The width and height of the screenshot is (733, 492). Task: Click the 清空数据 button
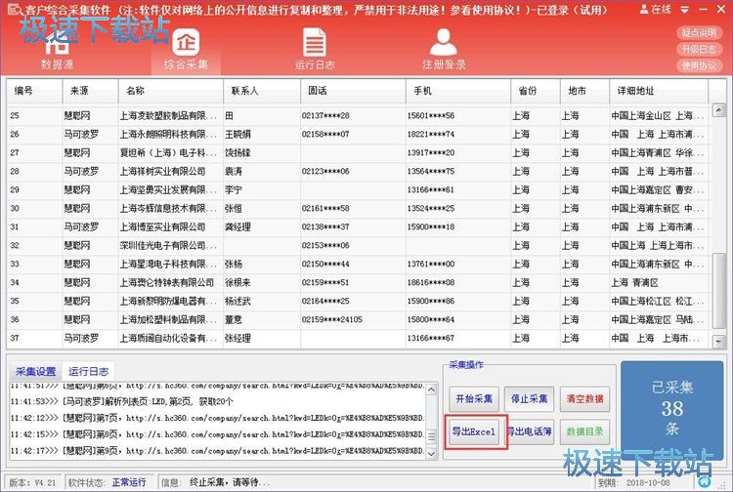(x=584, y=398)
